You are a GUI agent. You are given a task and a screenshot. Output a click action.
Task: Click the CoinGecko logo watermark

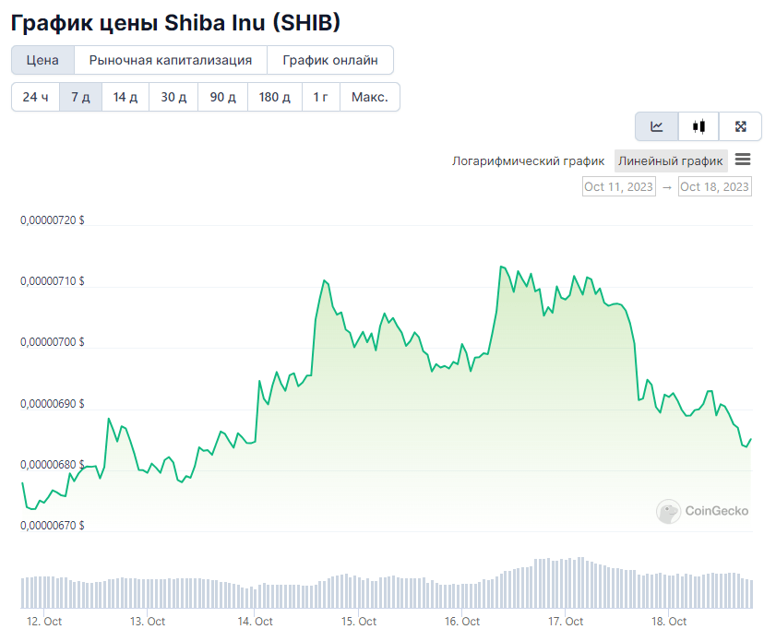(x=702, y=511)
